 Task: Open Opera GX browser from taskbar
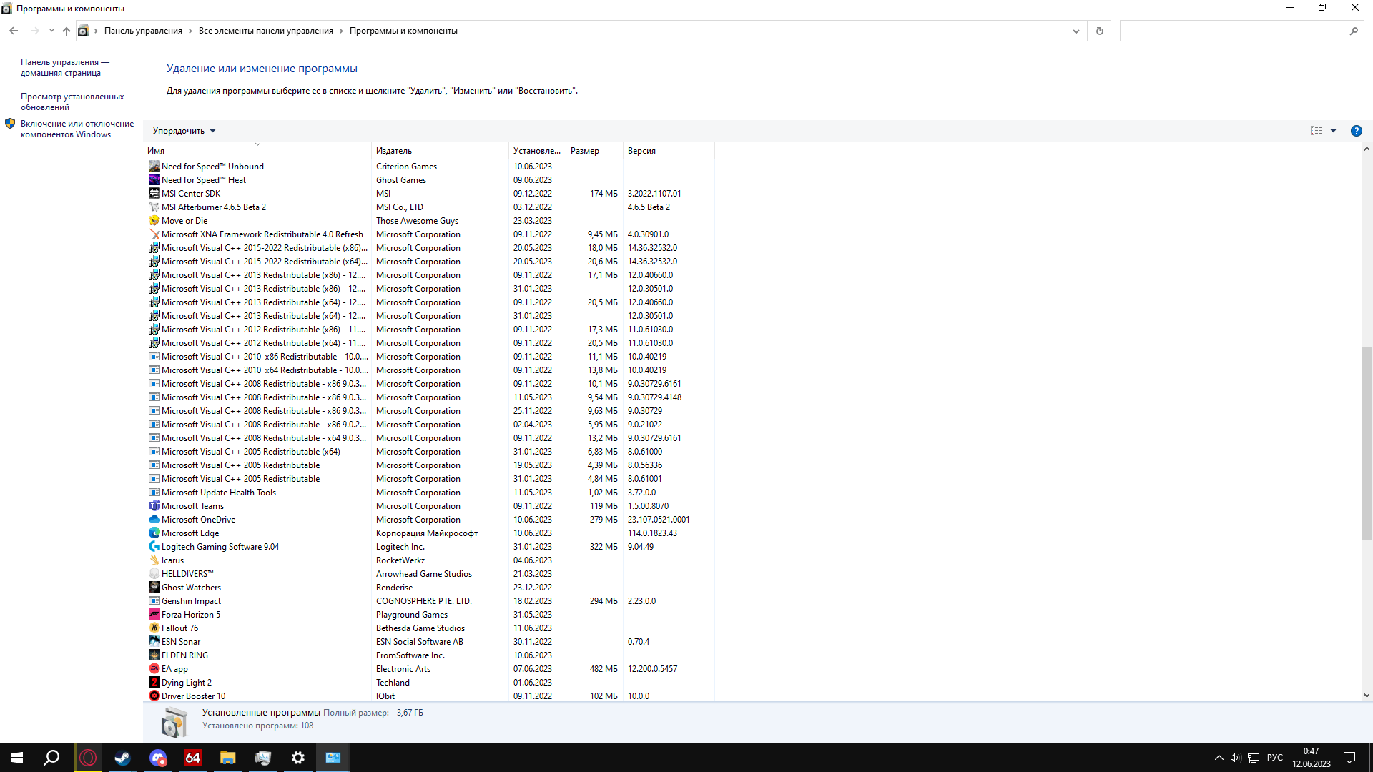[x=88, y=758]
